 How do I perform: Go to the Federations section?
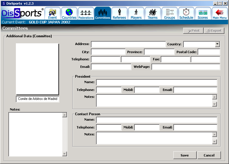point(86,14)
